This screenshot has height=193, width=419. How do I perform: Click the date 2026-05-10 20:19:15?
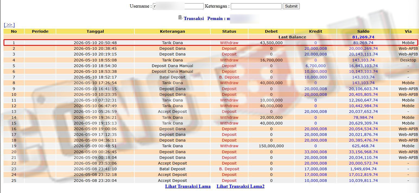[x=95, y=54]
